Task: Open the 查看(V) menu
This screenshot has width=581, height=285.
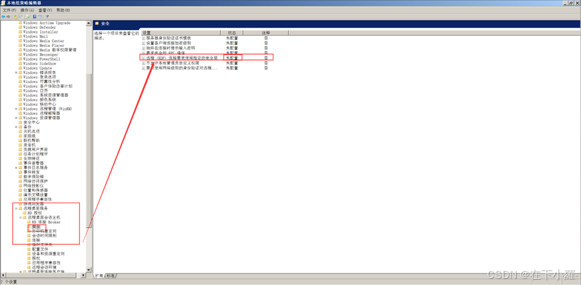Action: pos(45,10)
